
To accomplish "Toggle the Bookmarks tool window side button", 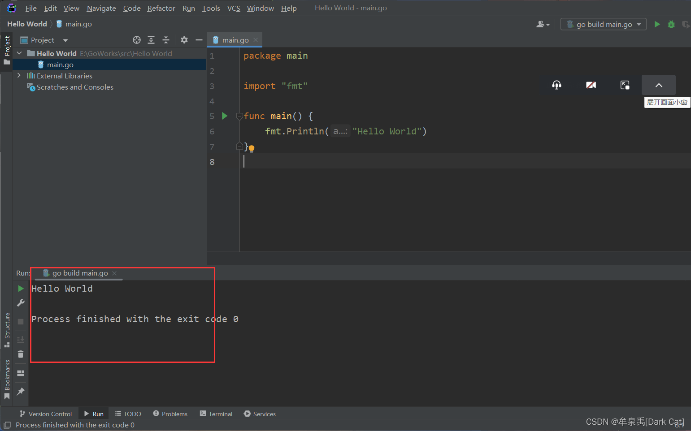I will (7, 379).
